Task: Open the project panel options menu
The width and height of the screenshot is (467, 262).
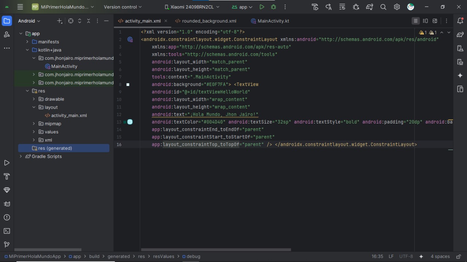Action: (x=97, y=21)
